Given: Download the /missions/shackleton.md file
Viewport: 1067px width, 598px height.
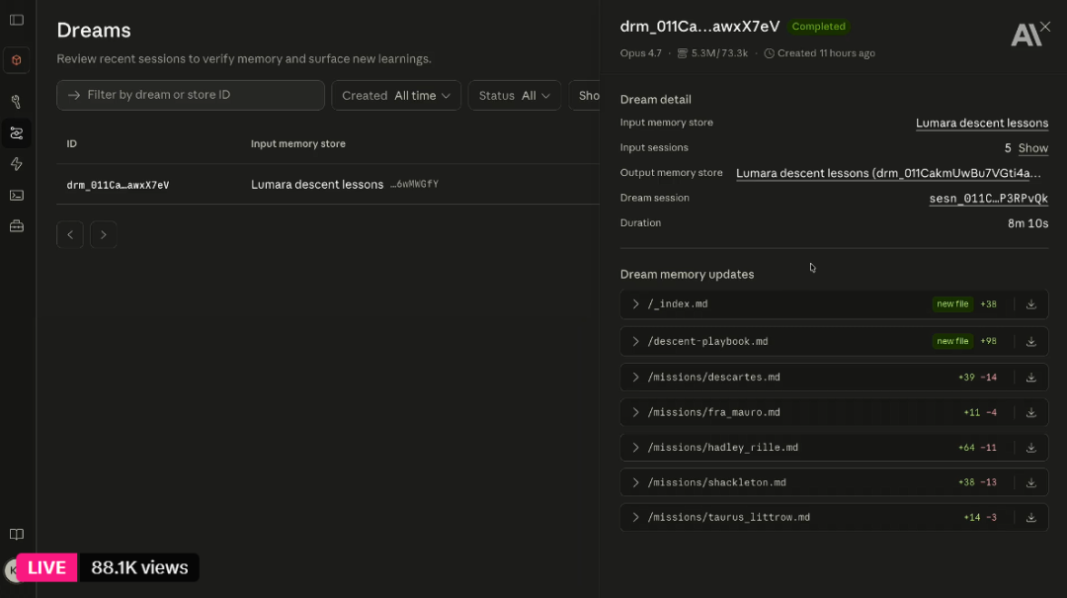Looking at the screenshot, I should (1030, 483).
